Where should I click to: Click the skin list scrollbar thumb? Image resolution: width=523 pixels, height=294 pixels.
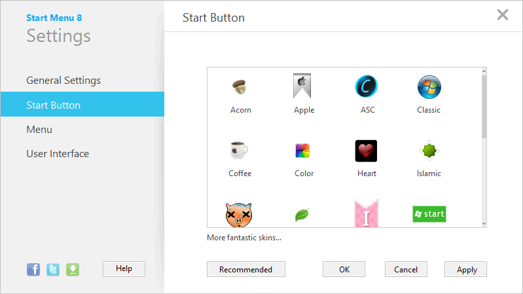(x=484, y=107)
